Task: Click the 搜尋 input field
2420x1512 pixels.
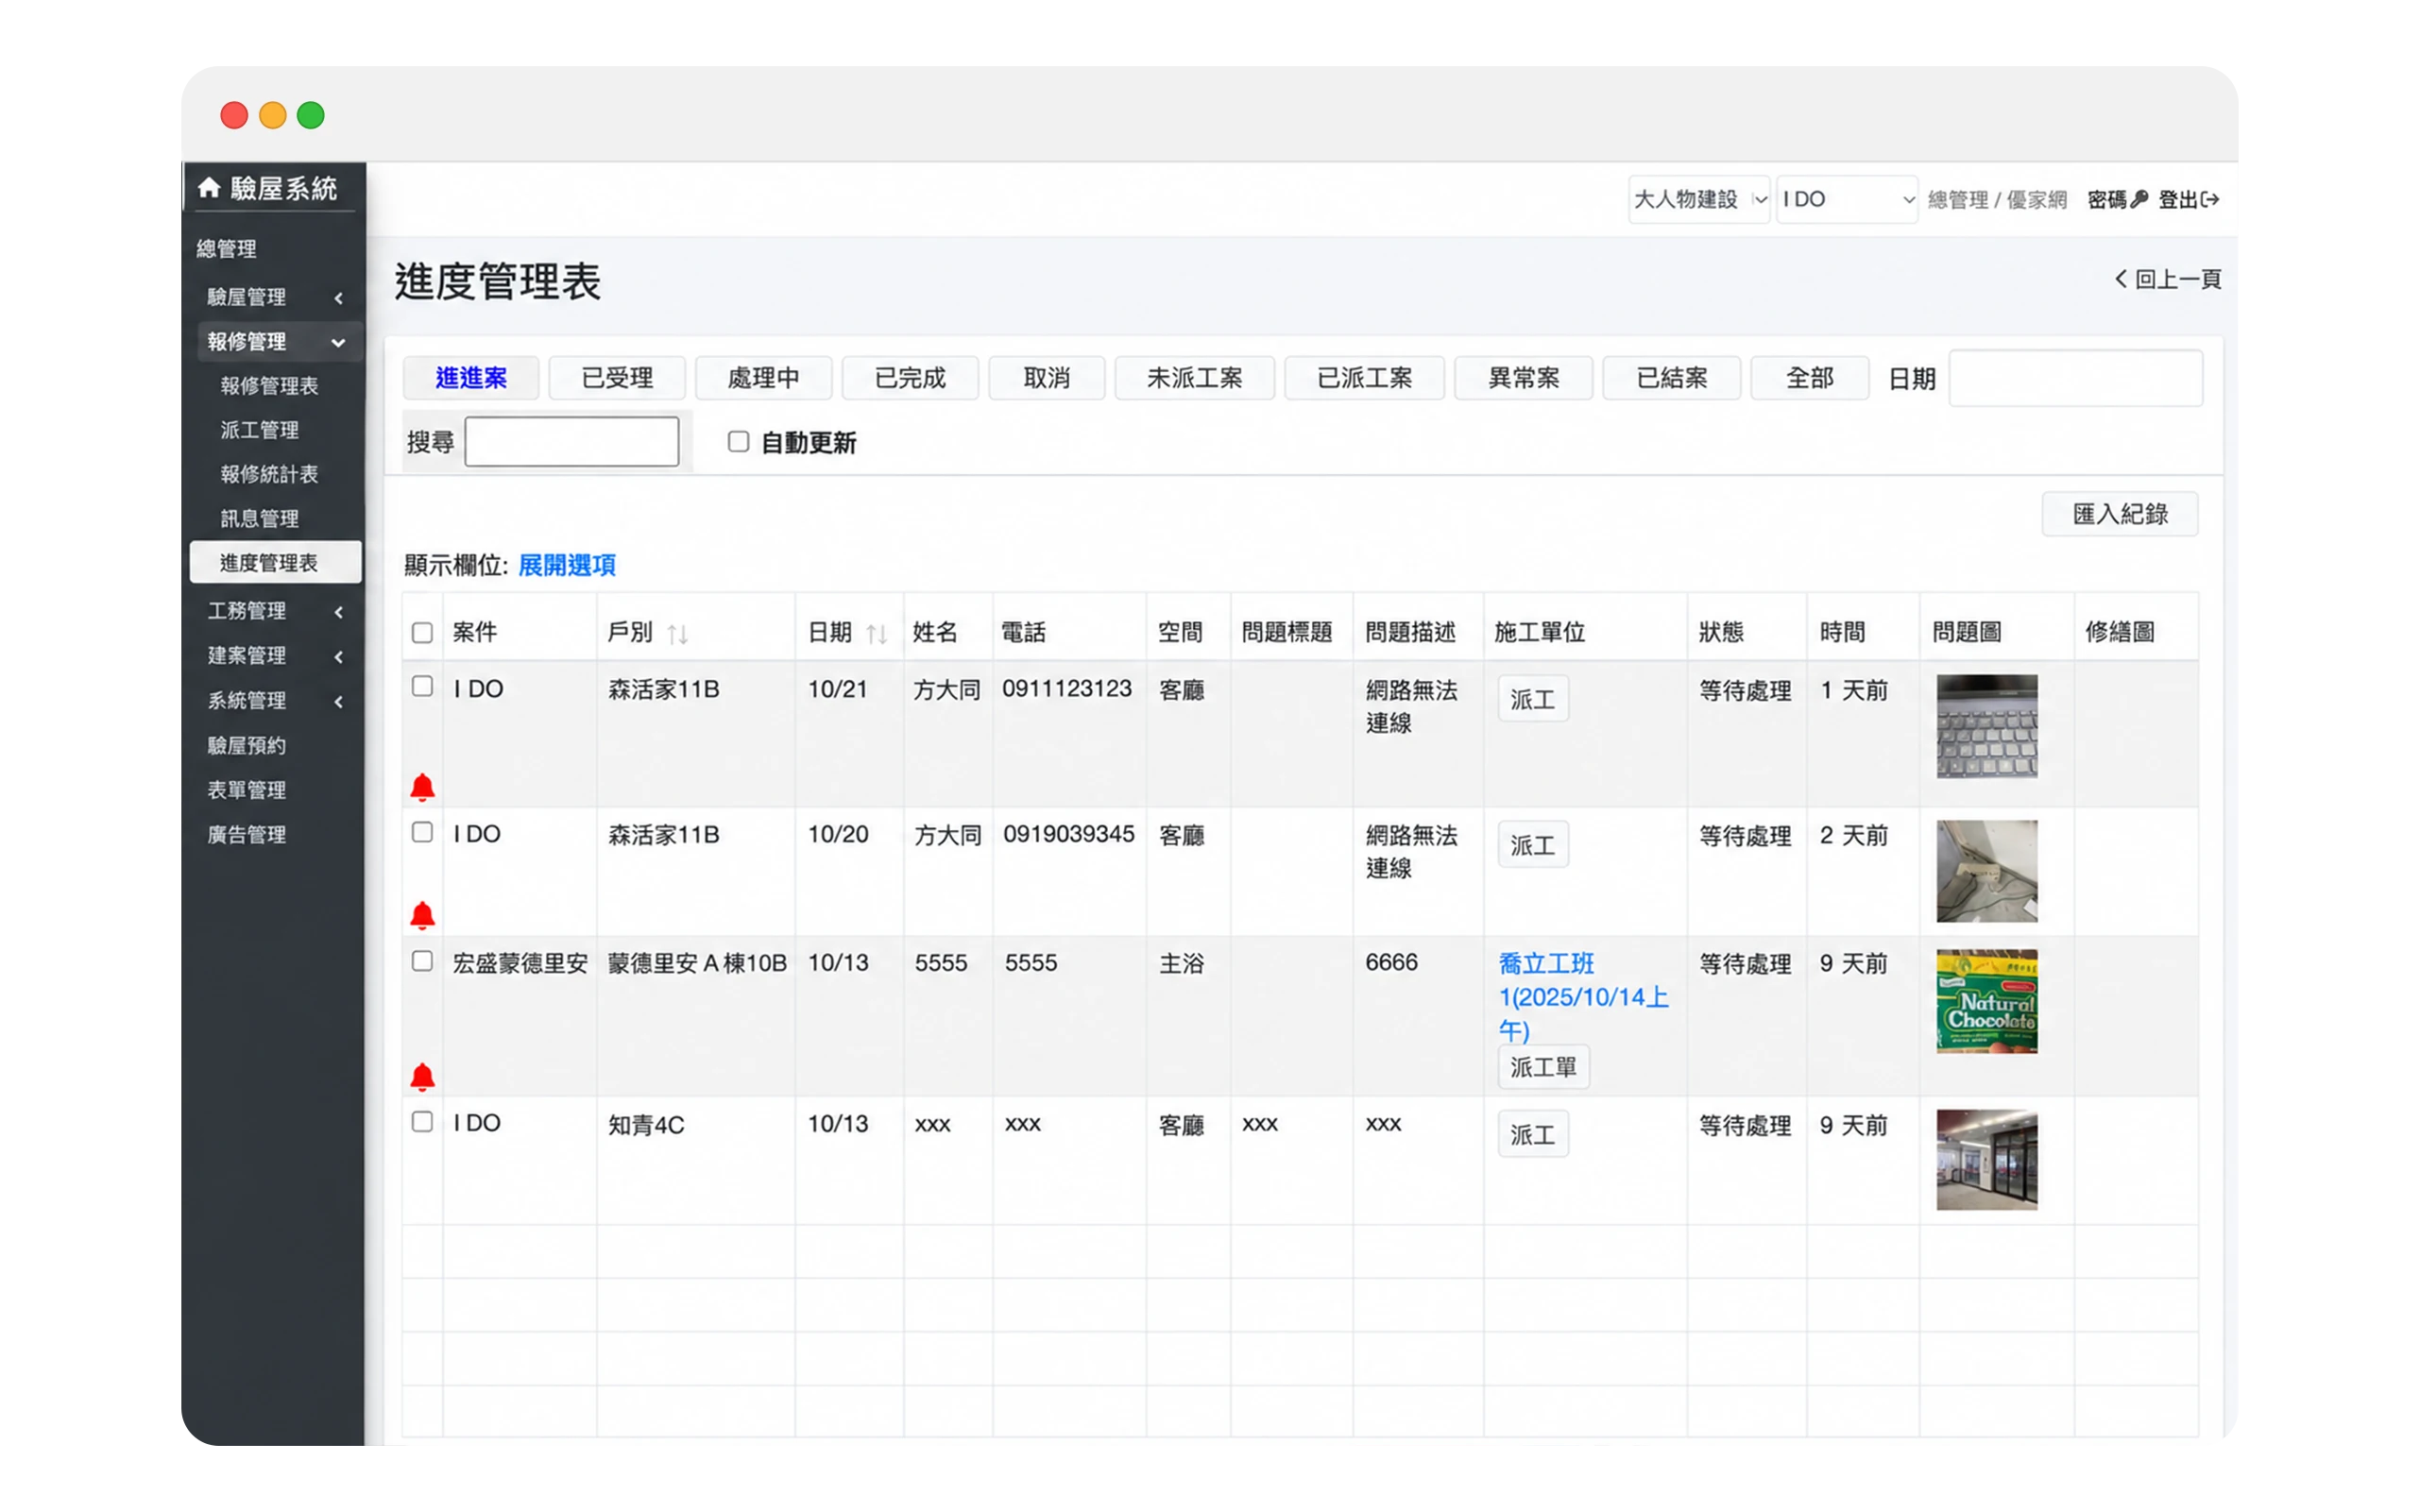Action: 572,441
